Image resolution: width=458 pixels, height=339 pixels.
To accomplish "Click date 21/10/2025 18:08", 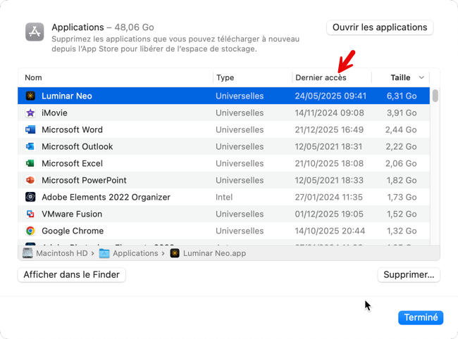I will tap(329, 163).
